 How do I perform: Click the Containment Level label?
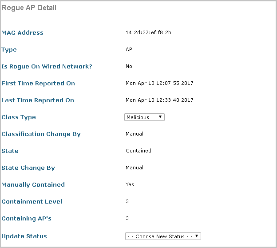(32, 202)
